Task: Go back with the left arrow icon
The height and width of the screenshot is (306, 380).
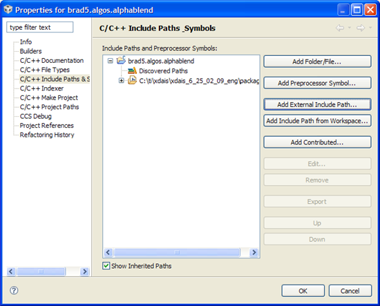Action: pyautogui.click(x=340, y=28)
